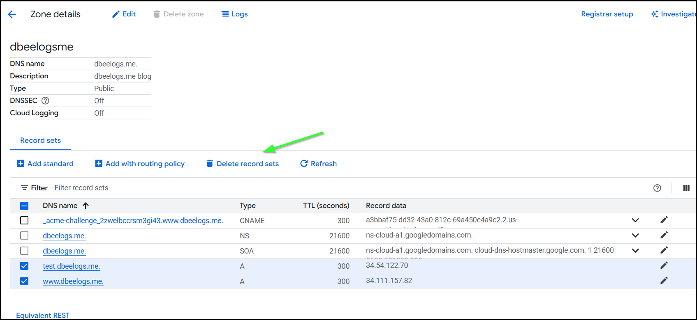
Task: Uncheck the www.dbeelogs.me record checkbox
Action: point(24,281)
